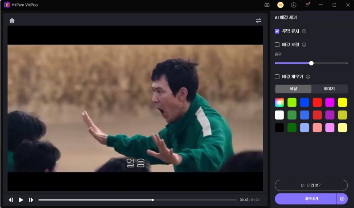The height and width of the screenshot is (208, 354).
Task: Go to the home screen icon
Action: click(x=12, y=21)
